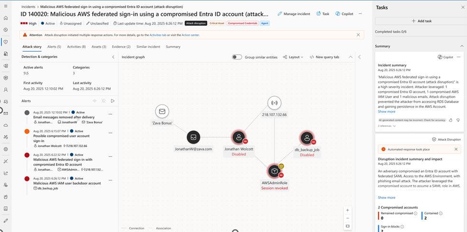
Task: Switch to the Alerts (5) tab
Action: coord(54,47)
